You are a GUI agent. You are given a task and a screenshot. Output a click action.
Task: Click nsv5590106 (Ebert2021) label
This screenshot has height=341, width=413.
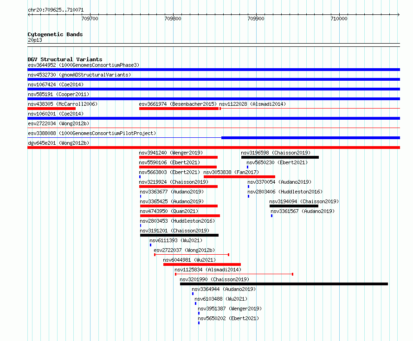170,162
